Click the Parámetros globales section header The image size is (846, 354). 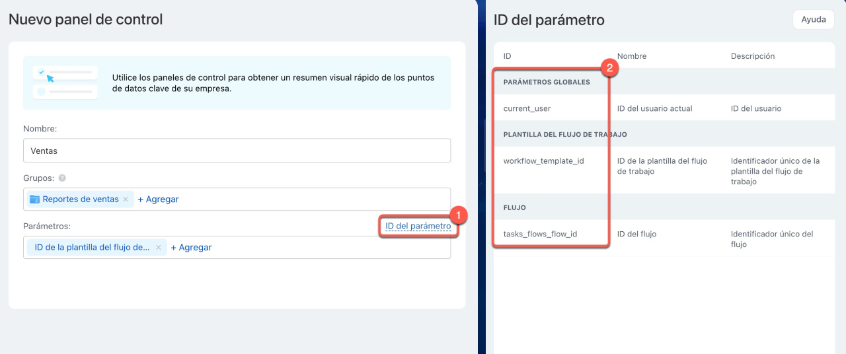[x=546, y=83]
